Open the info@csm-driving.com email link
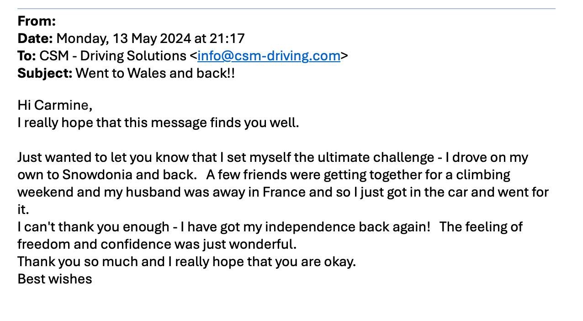This screenshot has width=583, height=321. [x=269, y=56]
